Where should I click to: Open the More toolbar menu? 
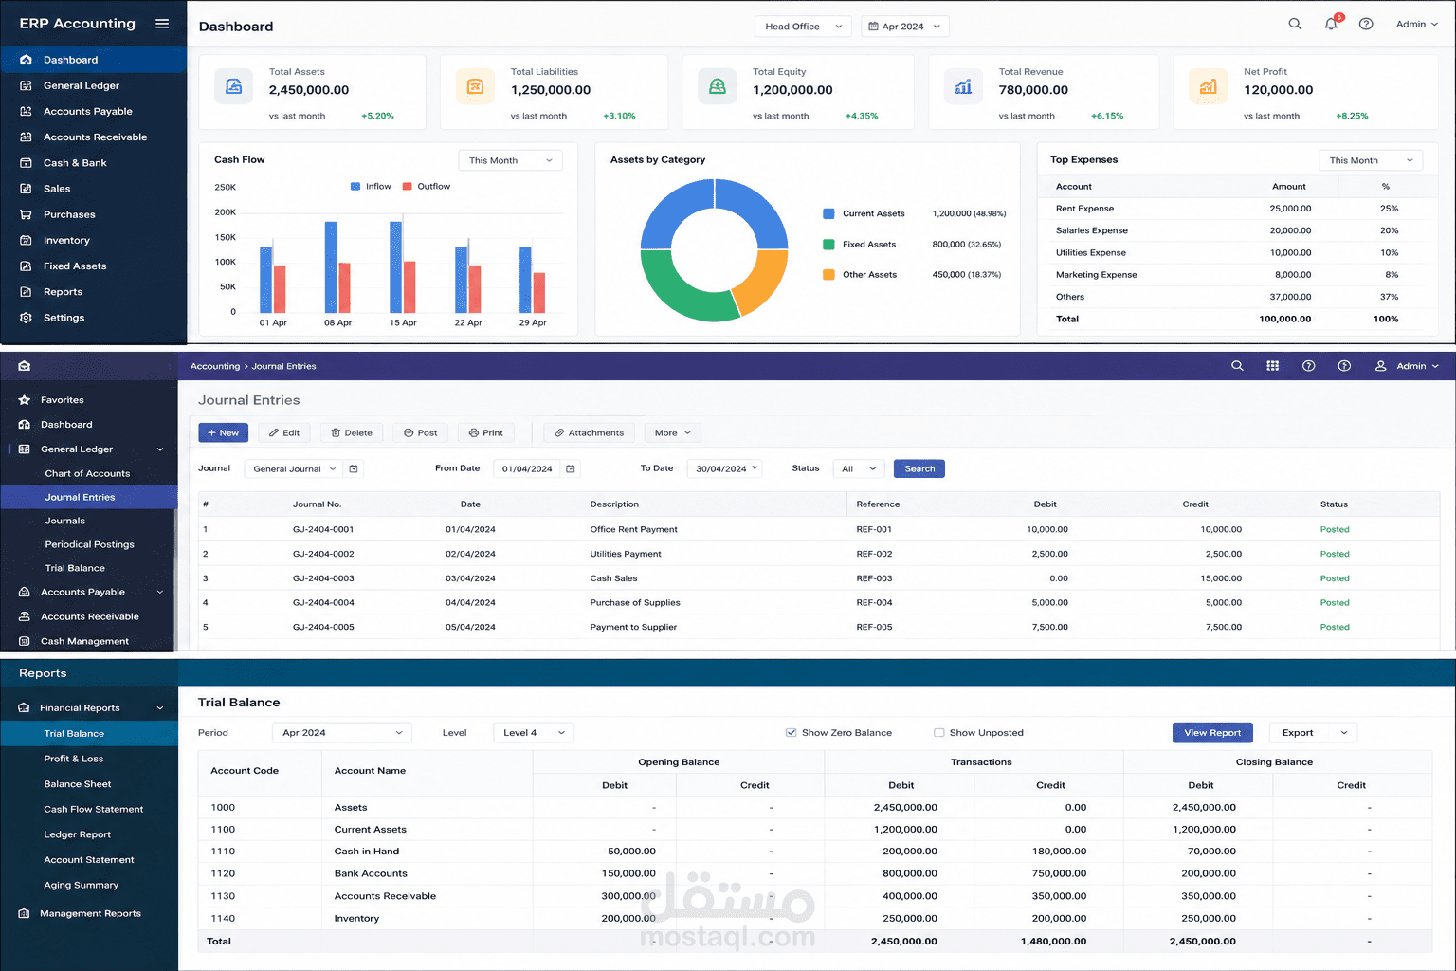[673, 432]
